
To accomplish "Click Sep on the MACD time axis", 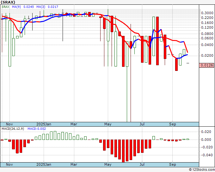I will point(172,164).
